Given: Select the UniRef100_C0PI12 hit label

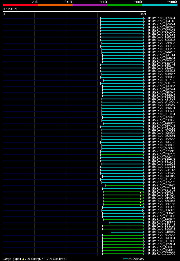Looking at the screenshot, I should (161, 170).
